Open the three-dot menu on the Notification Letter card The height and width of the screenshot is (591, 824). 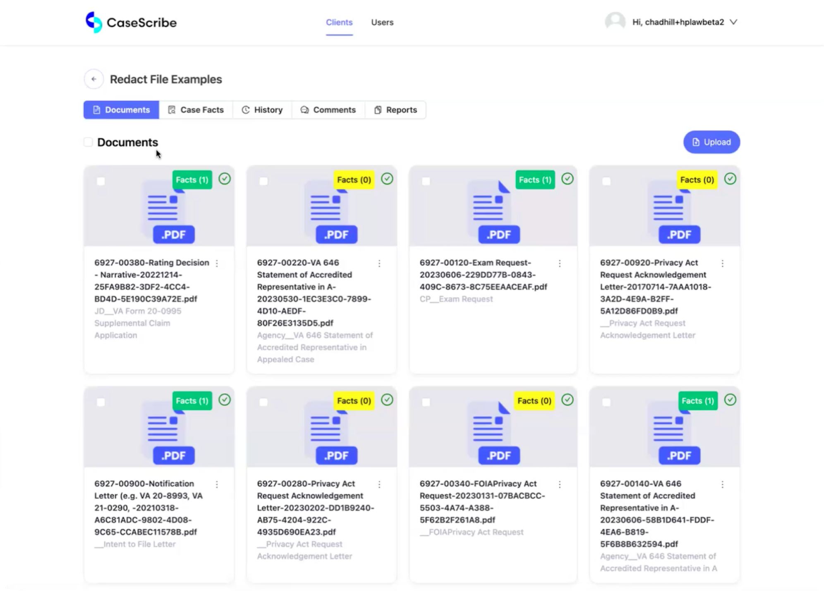[218, 484]
